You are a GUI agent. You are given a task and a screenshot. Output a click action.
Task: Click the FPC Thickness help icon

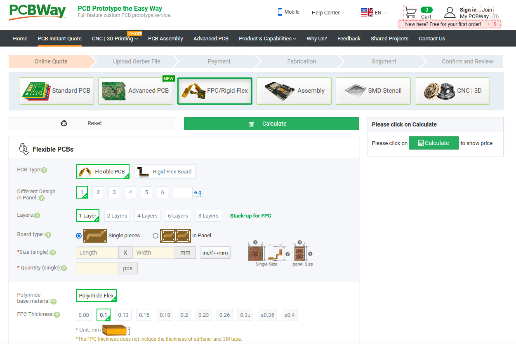(57, 315)
